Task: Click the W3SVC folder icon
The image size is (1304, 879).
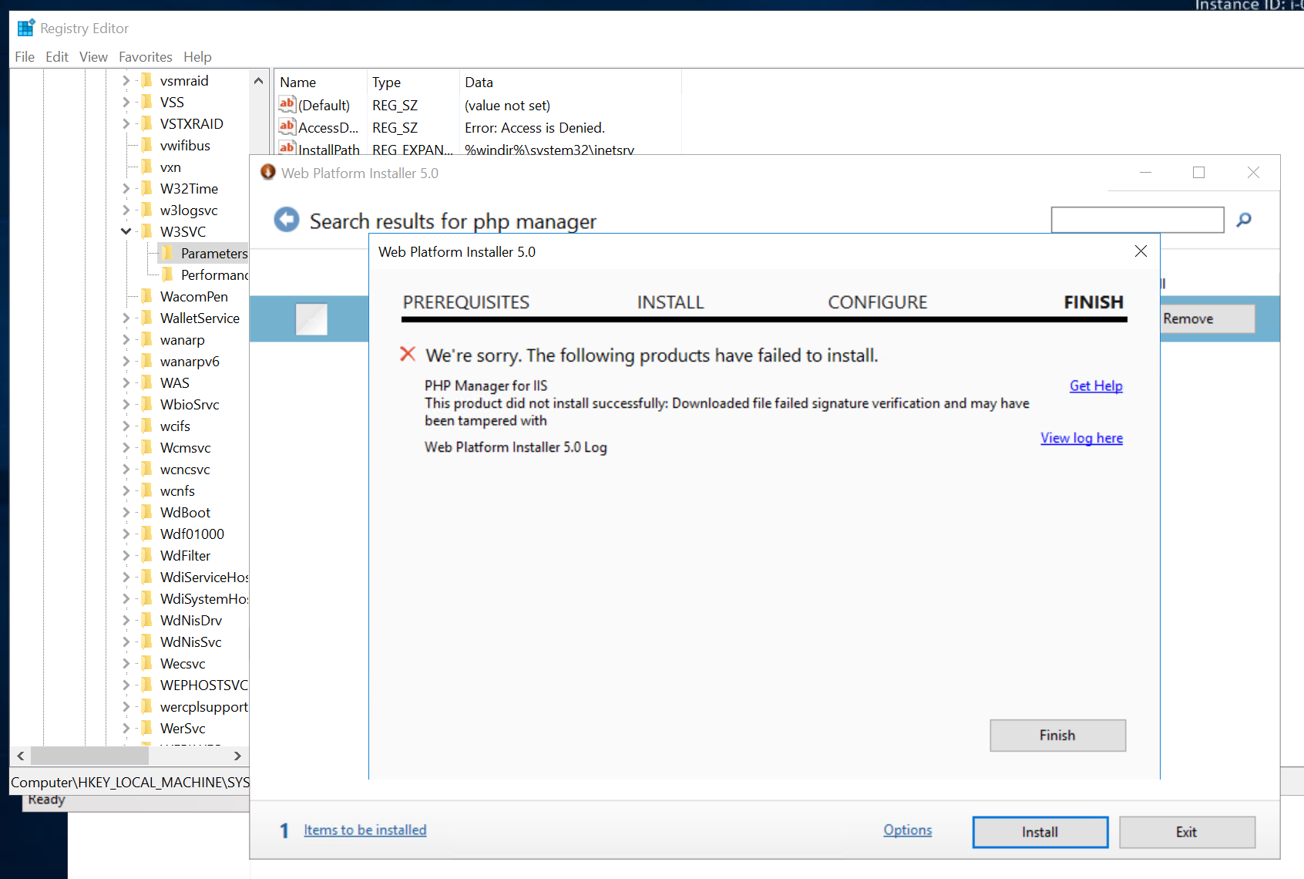Action: 146,231
